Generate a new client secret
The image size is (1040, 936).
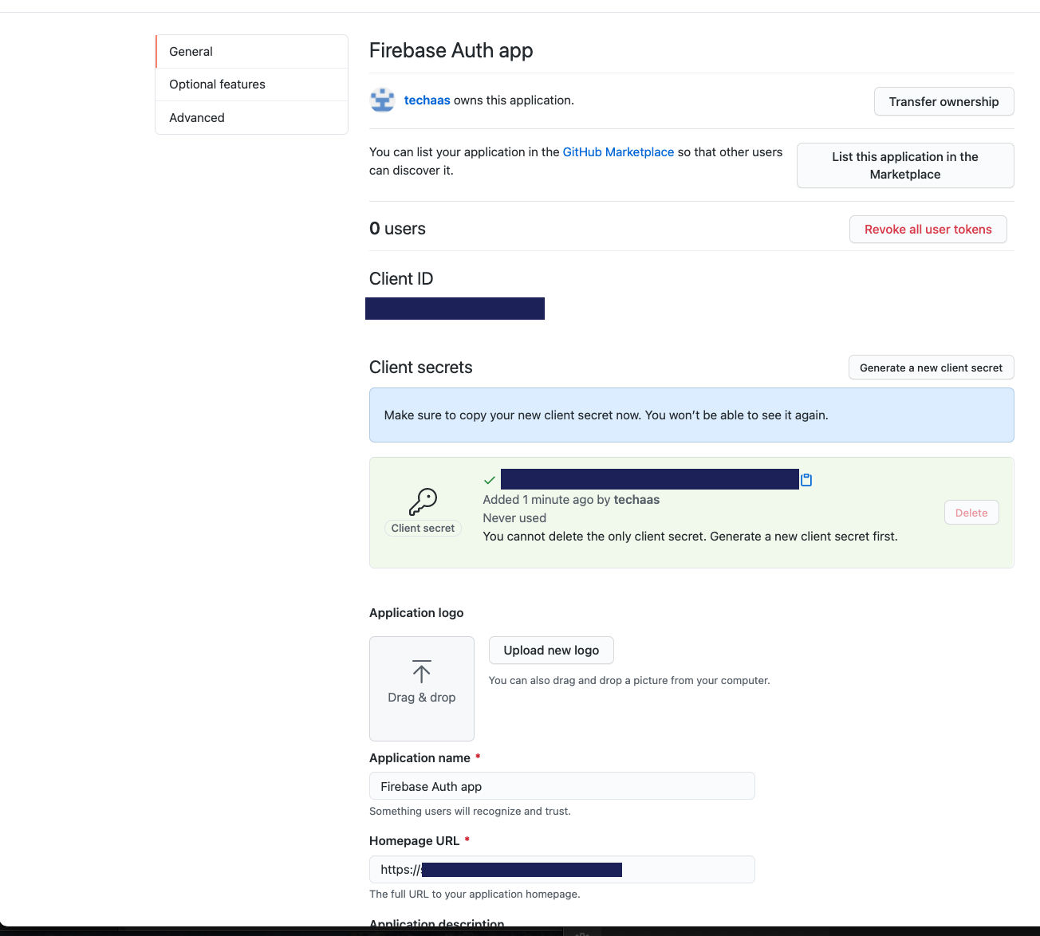tap(932, 368)
